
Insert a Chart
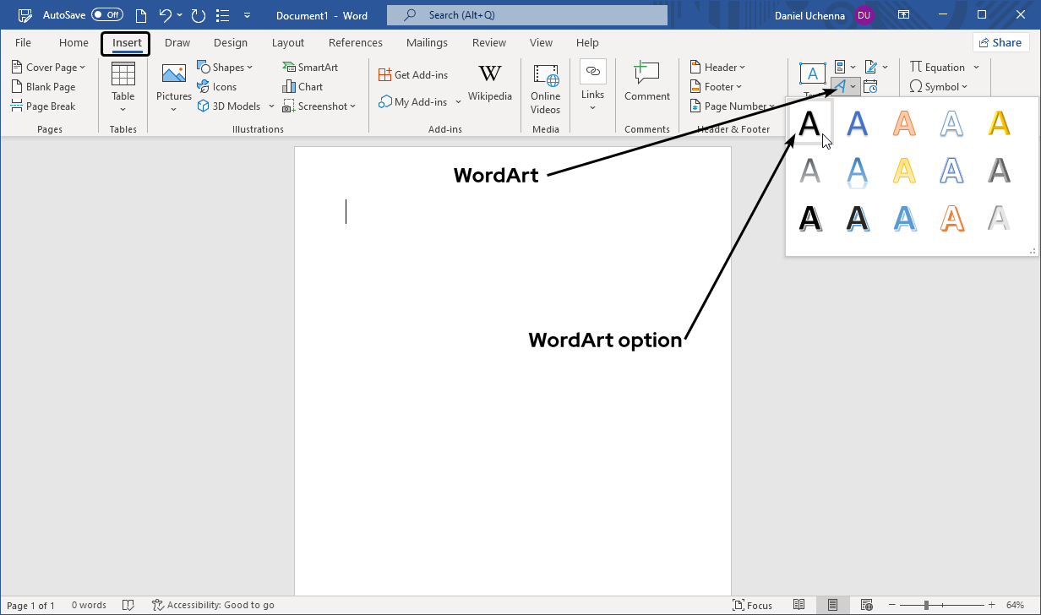(302, 87)
